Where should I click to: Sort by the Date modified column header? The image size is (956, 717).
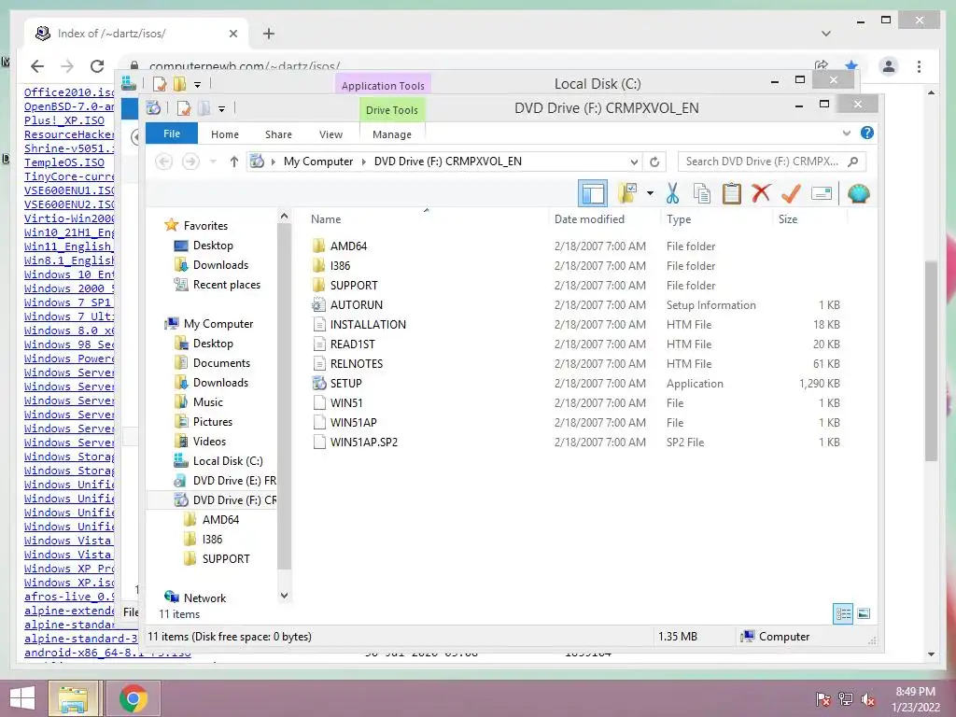click(x=590, y=218)
